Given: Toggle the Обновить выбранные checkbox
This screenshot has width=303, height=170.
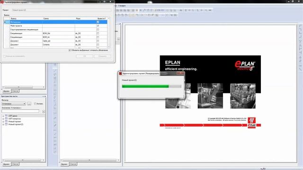Looking at the screenshot, I should tap(70, 50).
